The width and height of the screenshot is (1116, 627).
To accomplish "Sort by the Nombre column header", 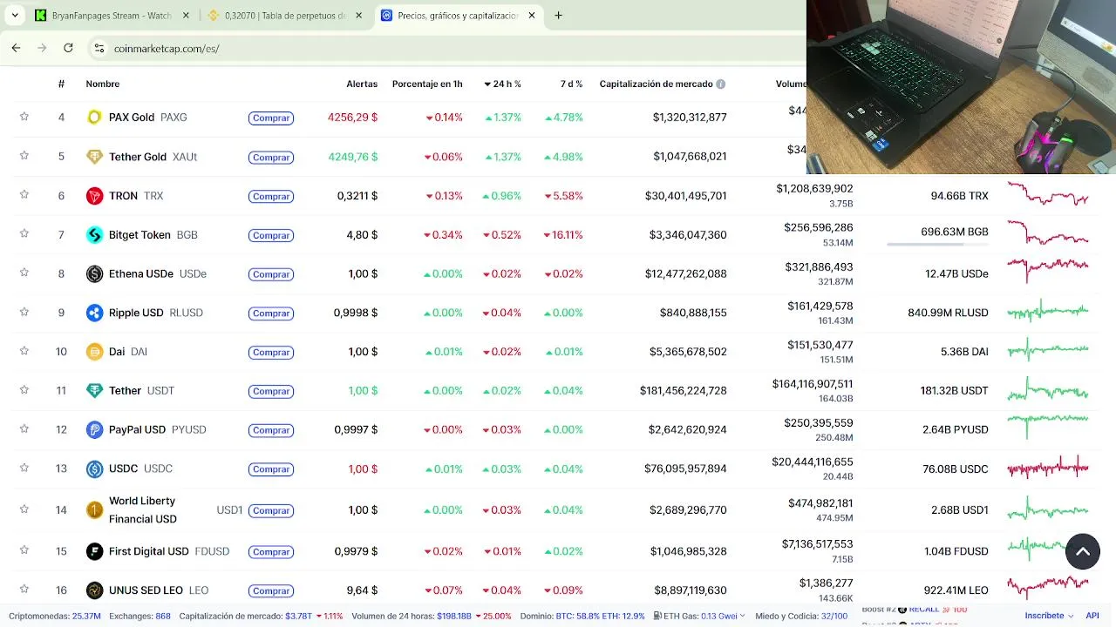I will click(x=103, y=84).
